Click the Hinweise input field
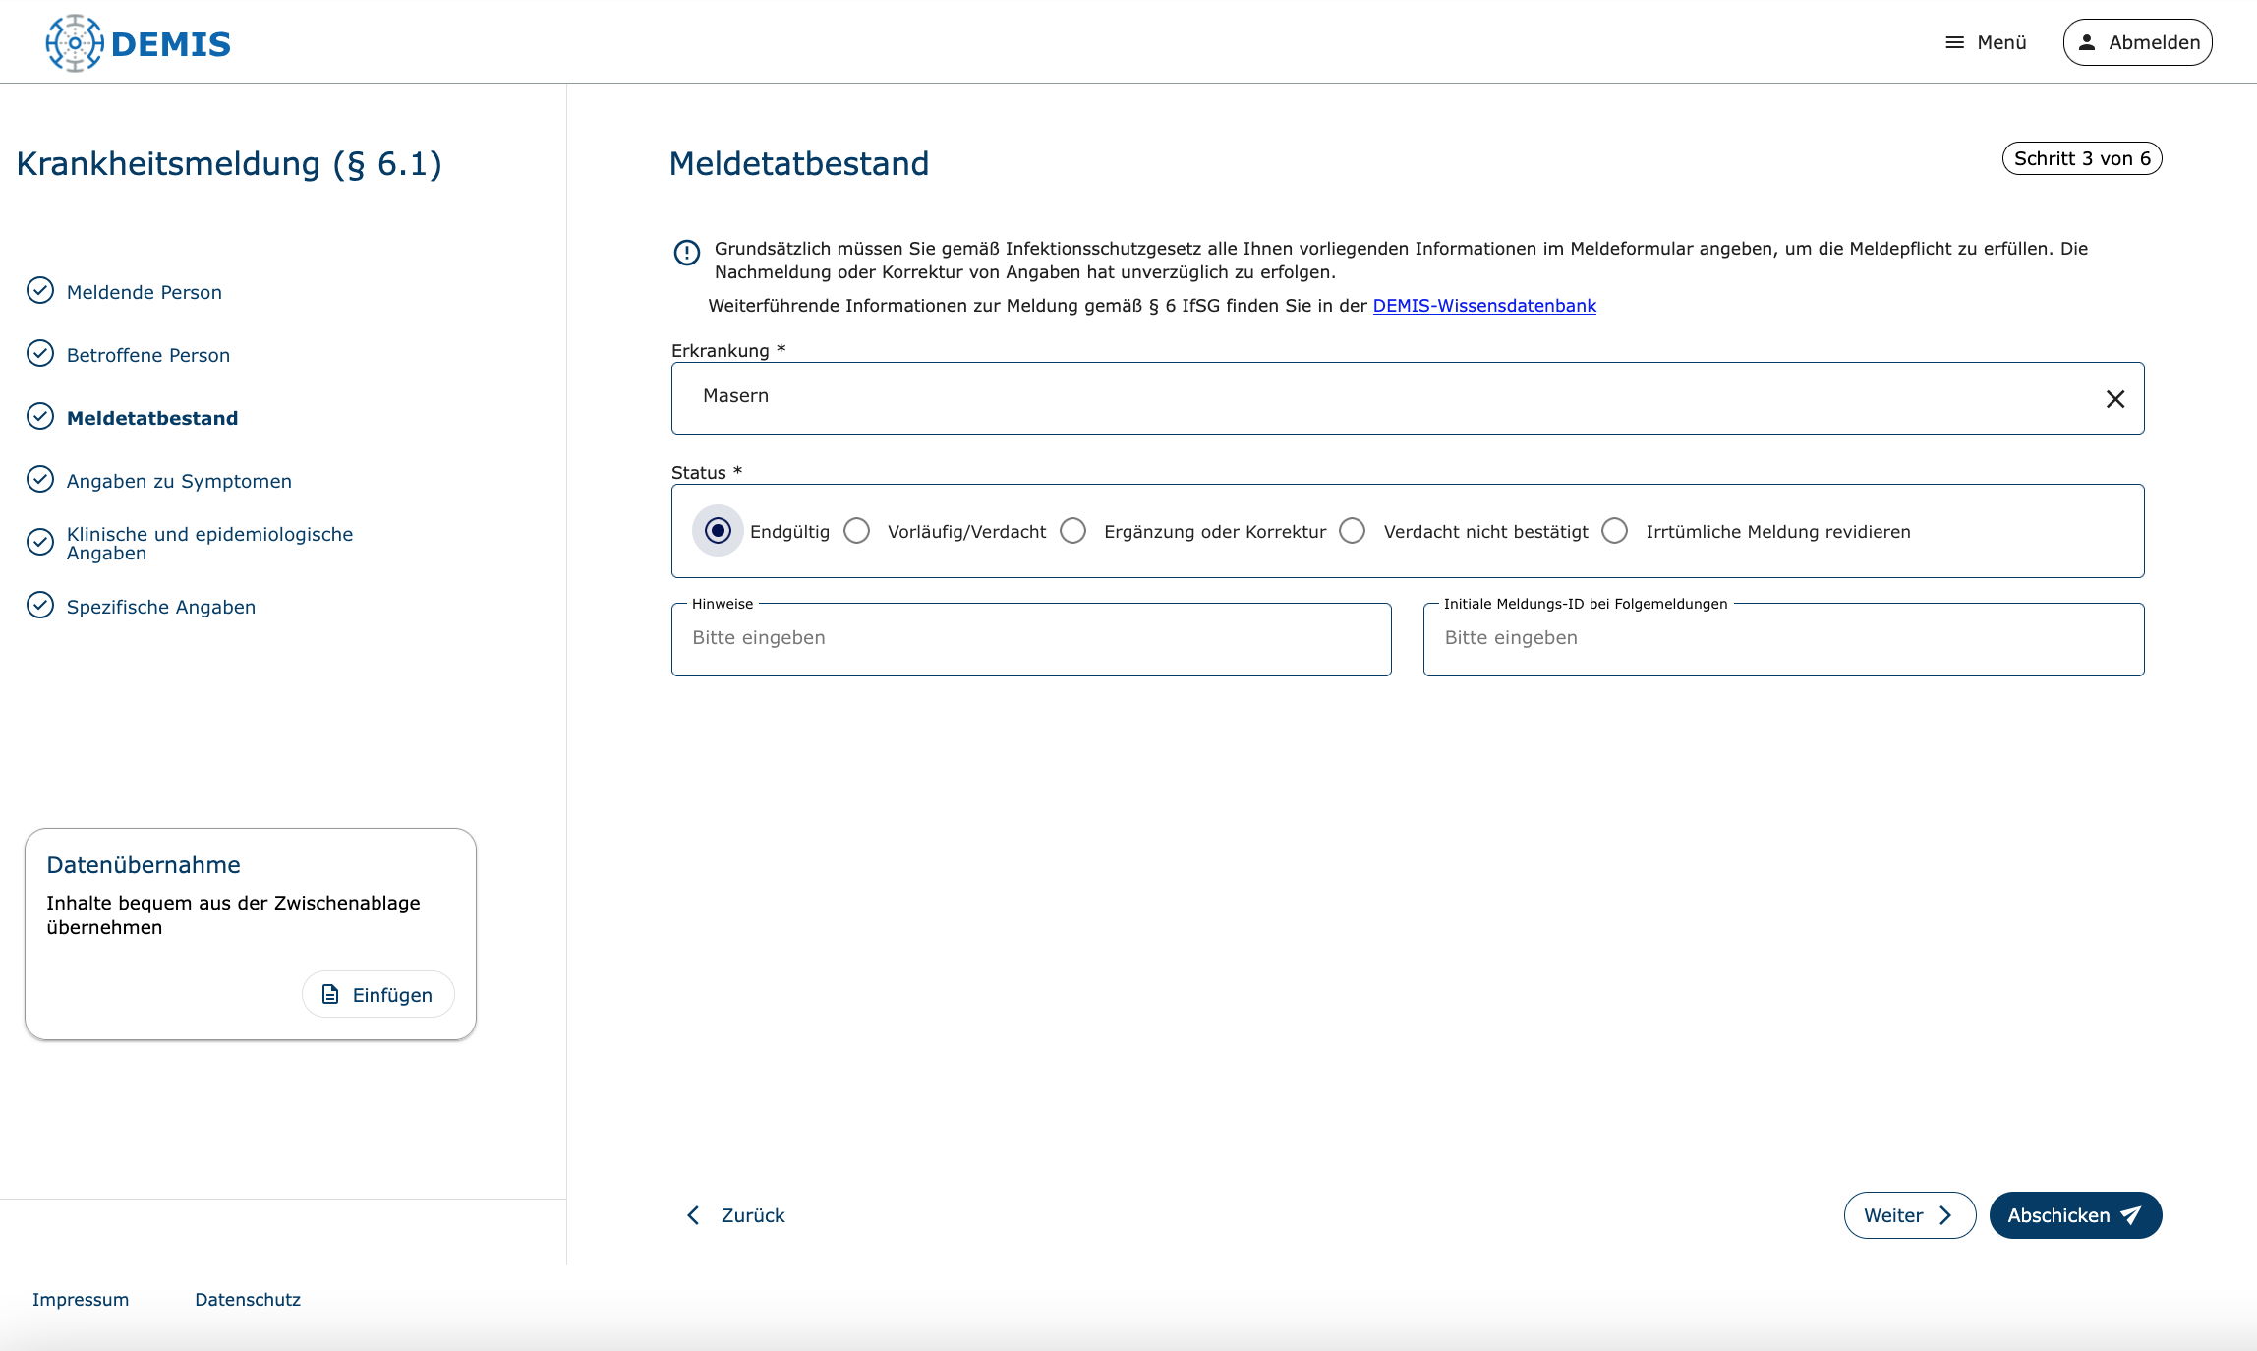This screenshot has width=2257, height=1351. [x=1030, y=639]
